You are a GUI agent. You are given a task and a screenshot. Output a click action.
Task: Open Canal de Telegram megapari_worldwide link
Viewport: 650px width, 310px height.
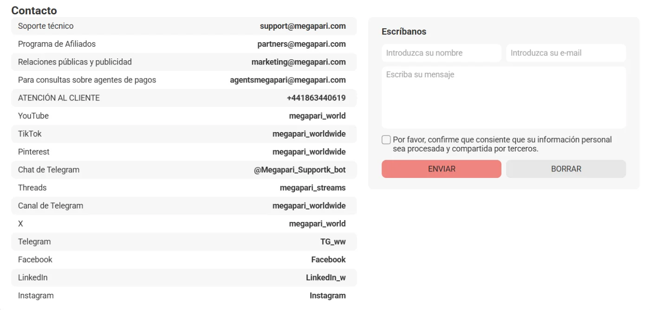(309, 206)
